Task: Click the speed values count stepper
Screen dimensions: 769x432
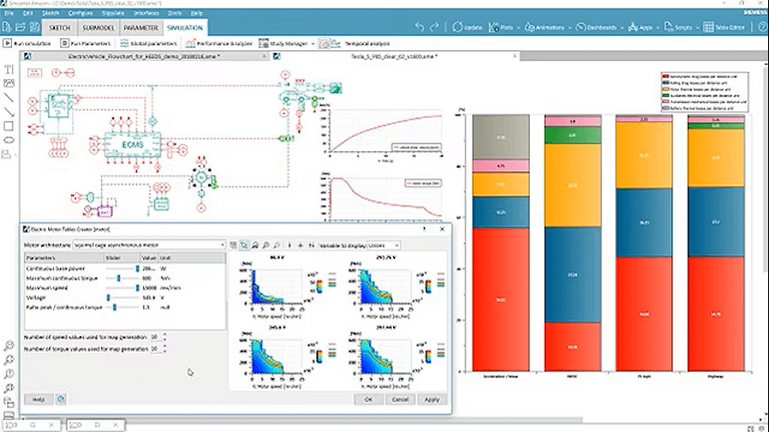Action: pyautogui.click(x=164, y=337)
